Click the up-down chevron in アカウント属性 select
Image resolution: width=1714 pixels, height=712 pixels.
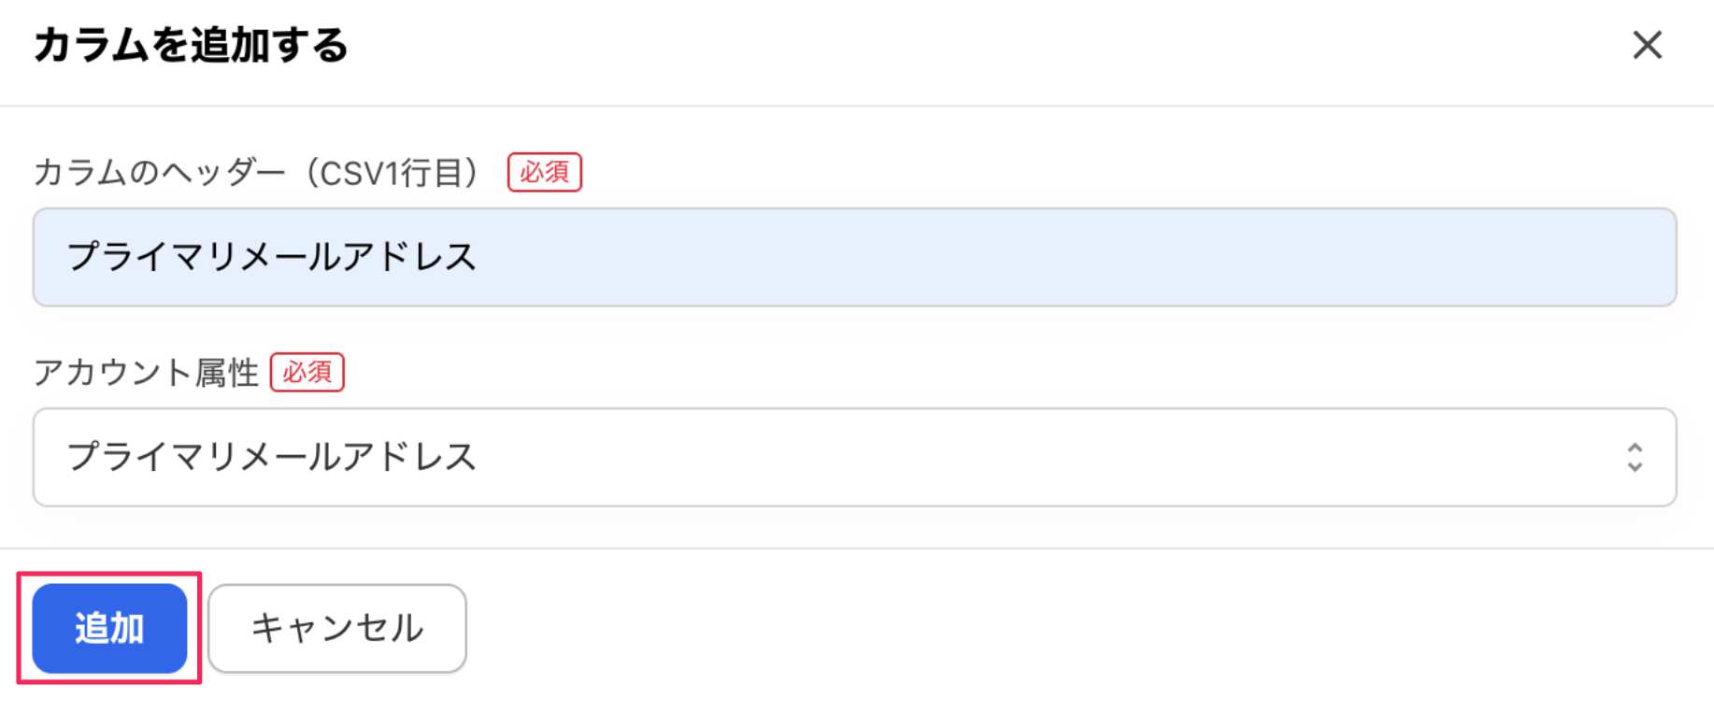click(1635, 457)
